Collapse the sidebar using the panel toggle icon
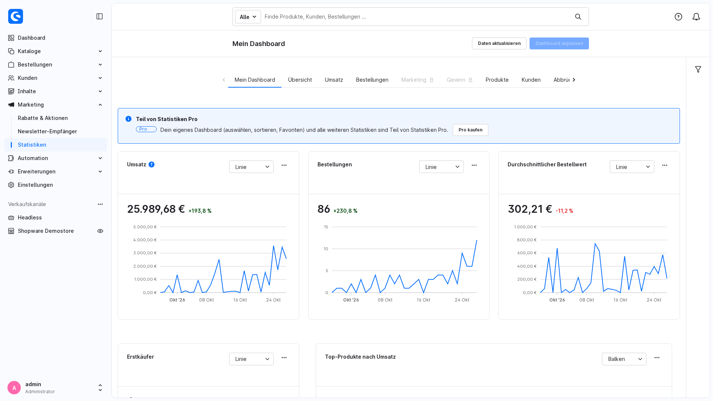The height and width of the screenshot is (401, 713). (x=100, y=16)
